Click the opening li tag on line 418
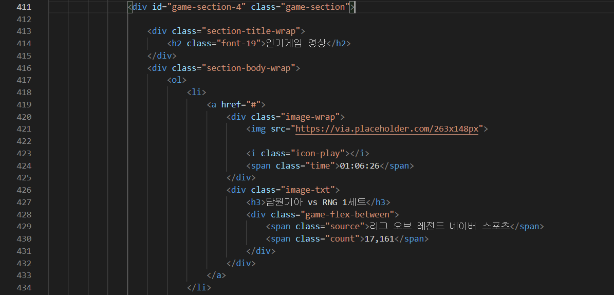 coord(197,92)
